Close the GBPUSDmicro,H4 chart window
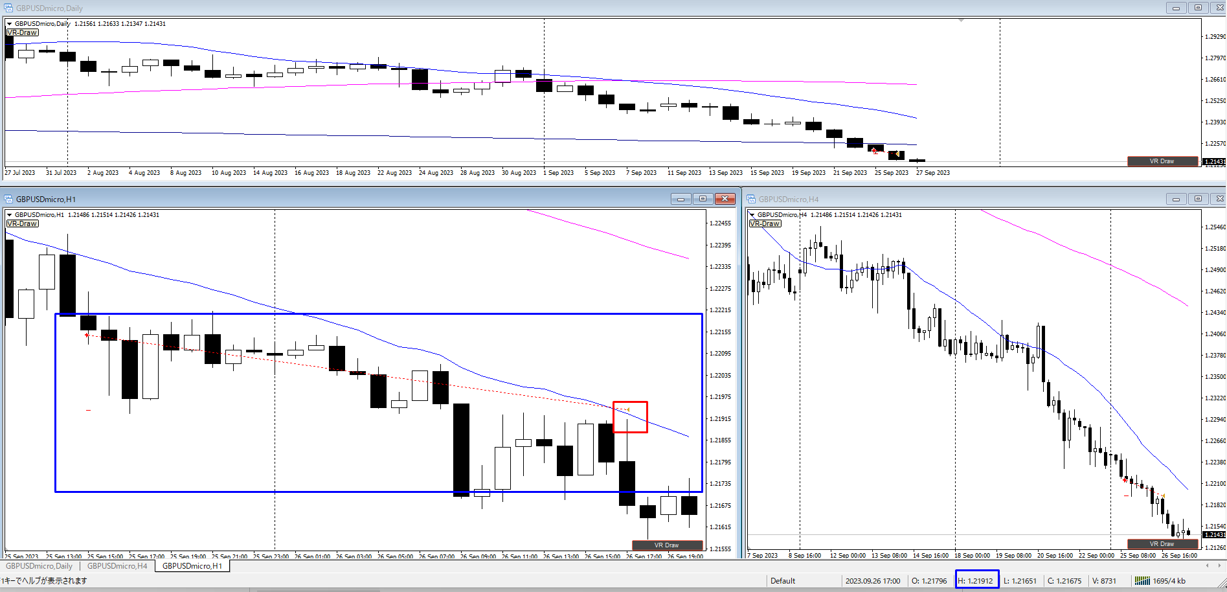This screenshot has width=1227, height=592. click(1219, 199)
